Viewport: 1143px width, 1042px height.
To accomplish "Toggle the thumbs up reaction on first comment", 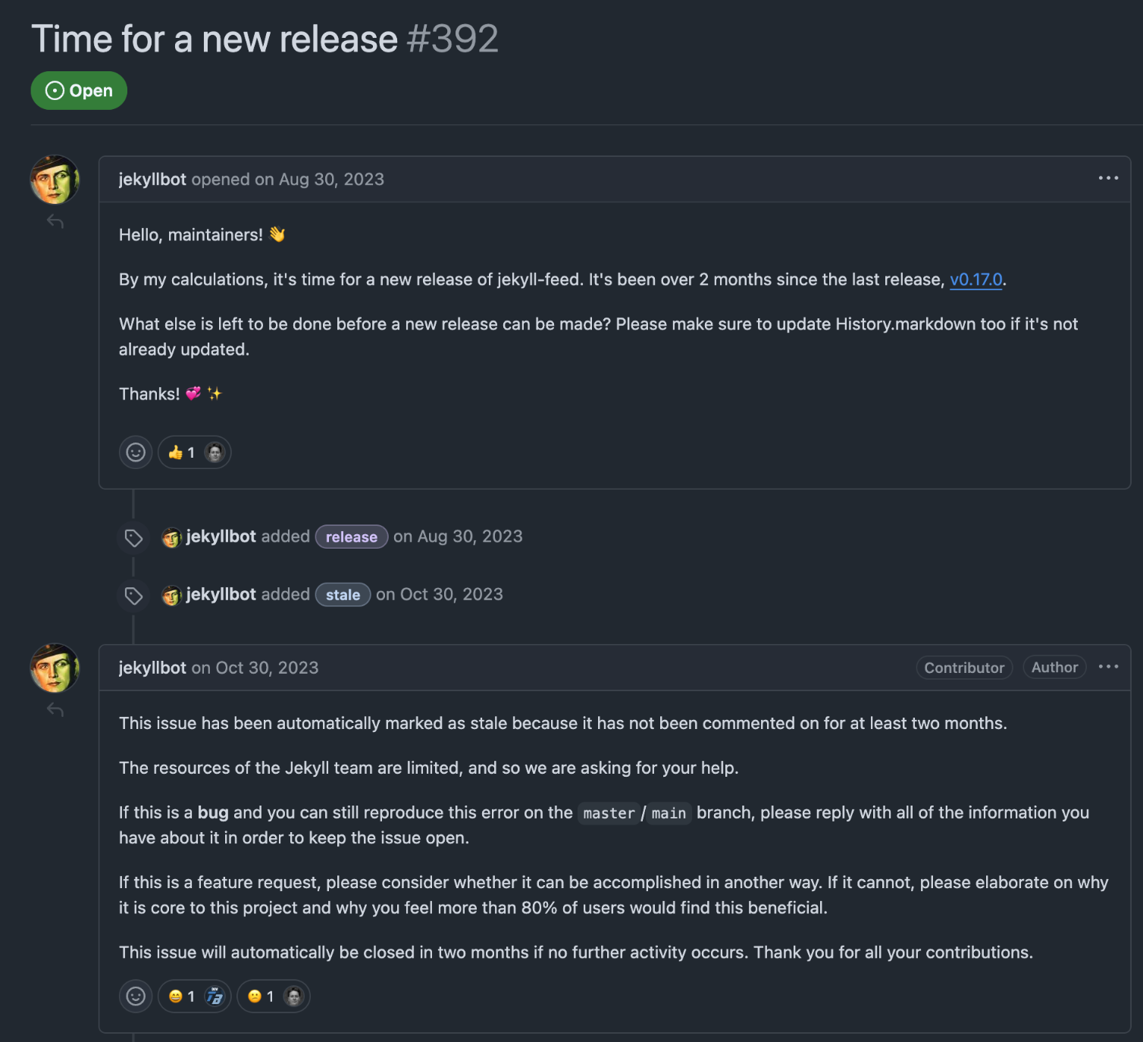I will point(182,452).
